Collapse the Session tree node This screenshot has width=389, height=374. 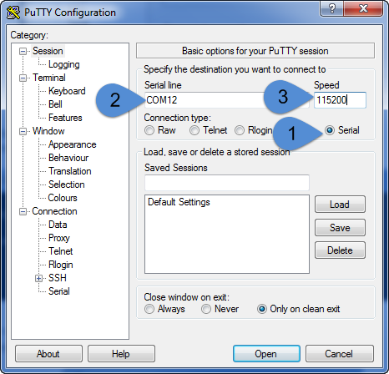(x=23, y=51)
